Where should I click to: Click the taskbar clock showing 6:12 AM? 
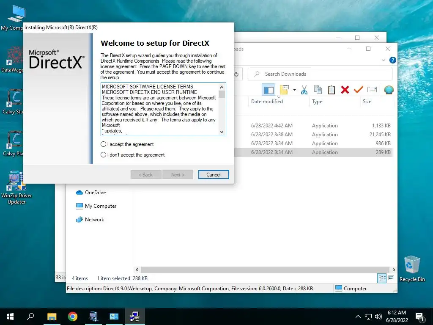(x=397, y=317)
